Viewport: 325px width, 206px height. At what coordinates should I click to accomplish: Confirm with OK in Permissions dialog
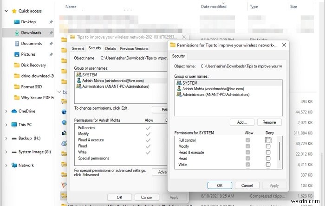220,186
